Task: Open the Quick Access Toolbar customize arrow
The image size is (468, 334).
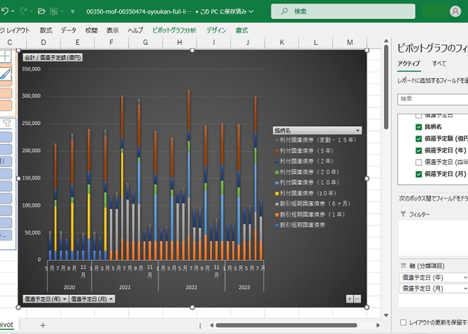Action: tap(72, 11)
